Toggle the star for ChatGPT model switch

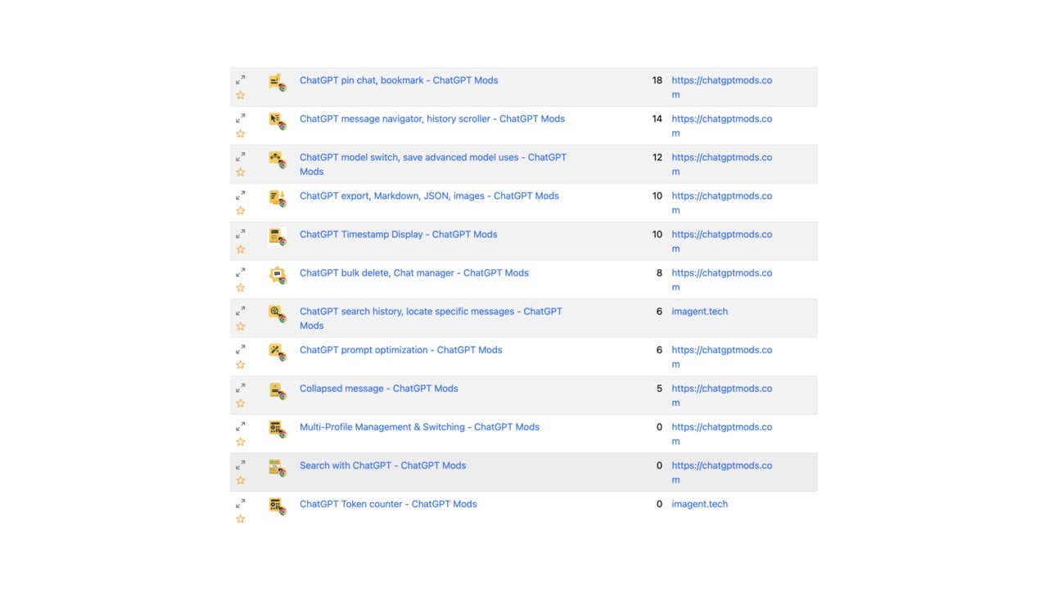click(241, 172)
